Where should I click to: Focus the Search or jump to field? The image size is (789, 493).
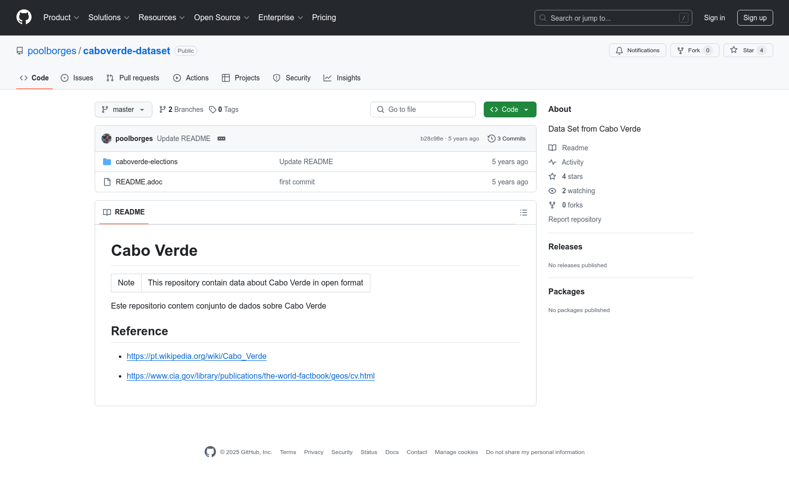[613, 18]
